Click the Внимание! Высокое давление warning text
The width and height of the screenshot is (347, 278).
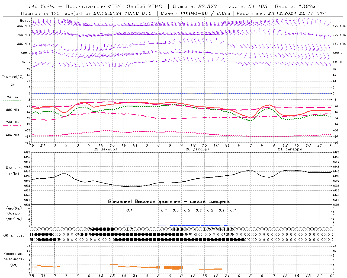169,202
